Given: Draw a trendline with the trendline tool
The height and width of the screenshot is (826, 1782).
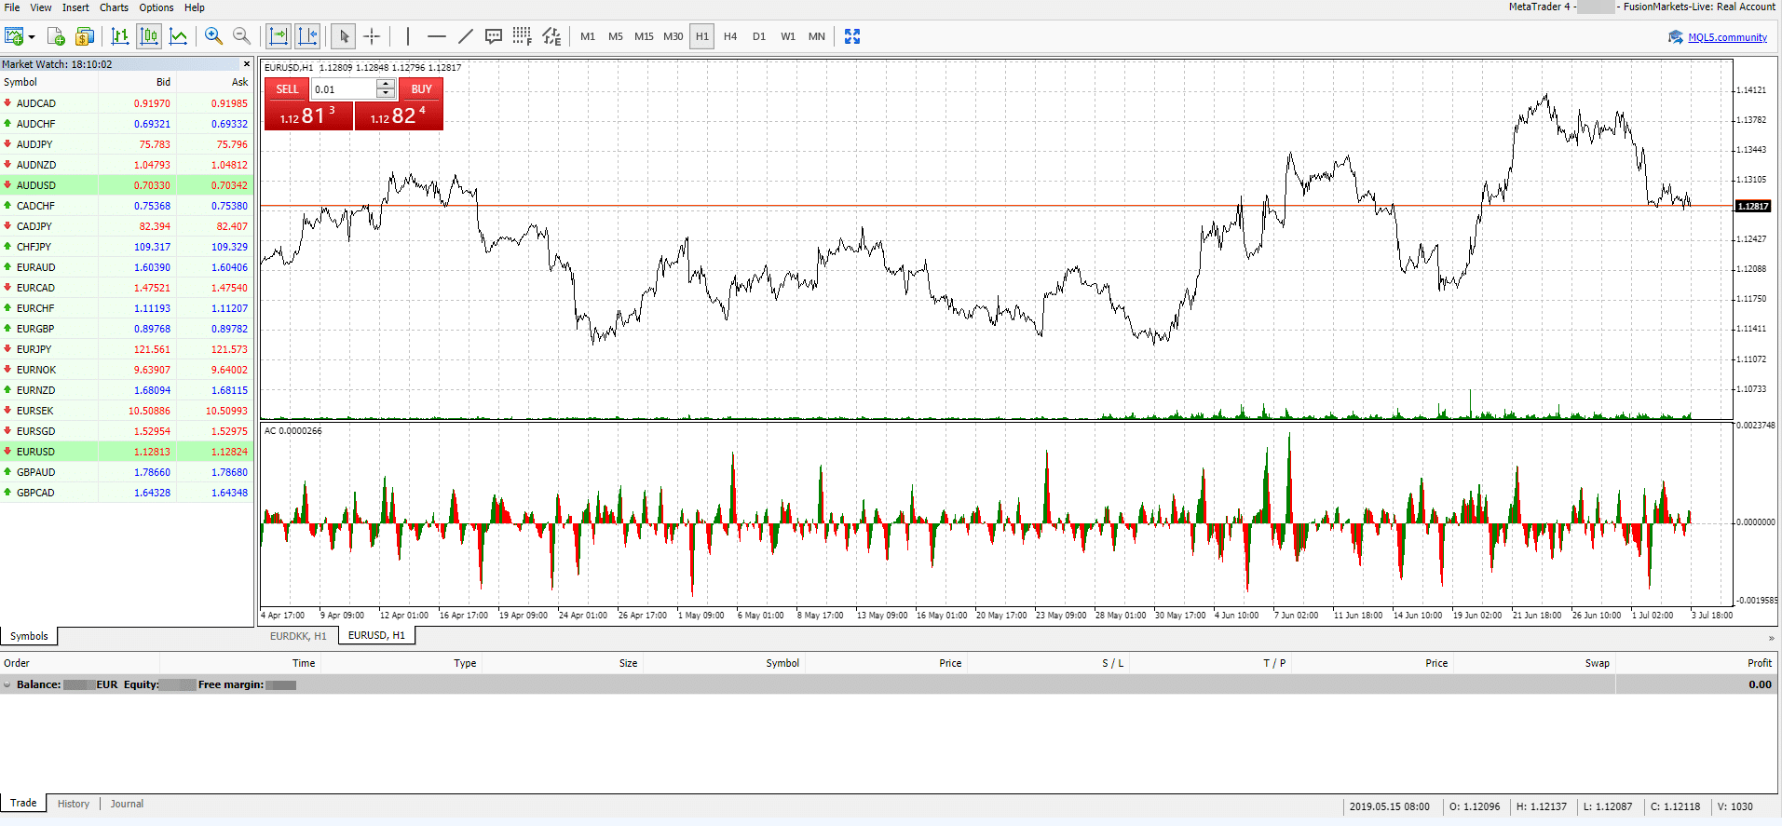Looking at the screenshot, I should pos(465,36).
